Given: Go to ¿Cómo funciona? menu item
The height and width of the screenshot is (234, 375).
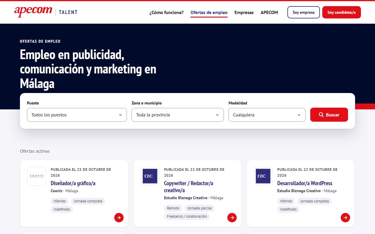Looking at the screenshot, I should click(x=166, y=13).
